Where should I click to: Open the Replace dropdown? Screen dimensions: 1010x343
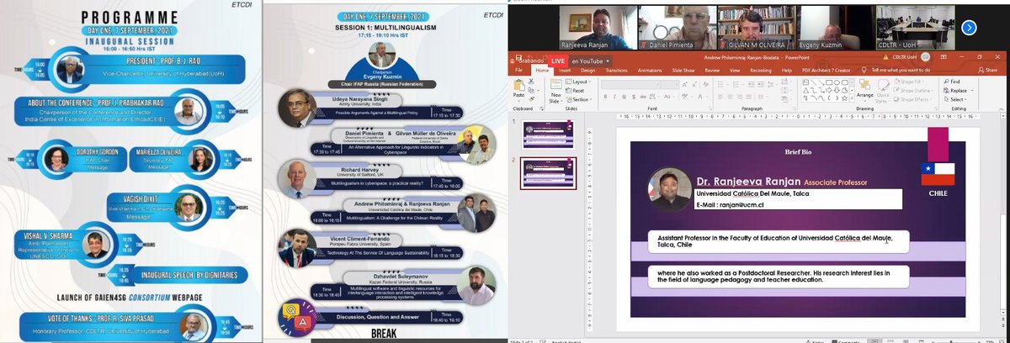[x=958, y=90]
